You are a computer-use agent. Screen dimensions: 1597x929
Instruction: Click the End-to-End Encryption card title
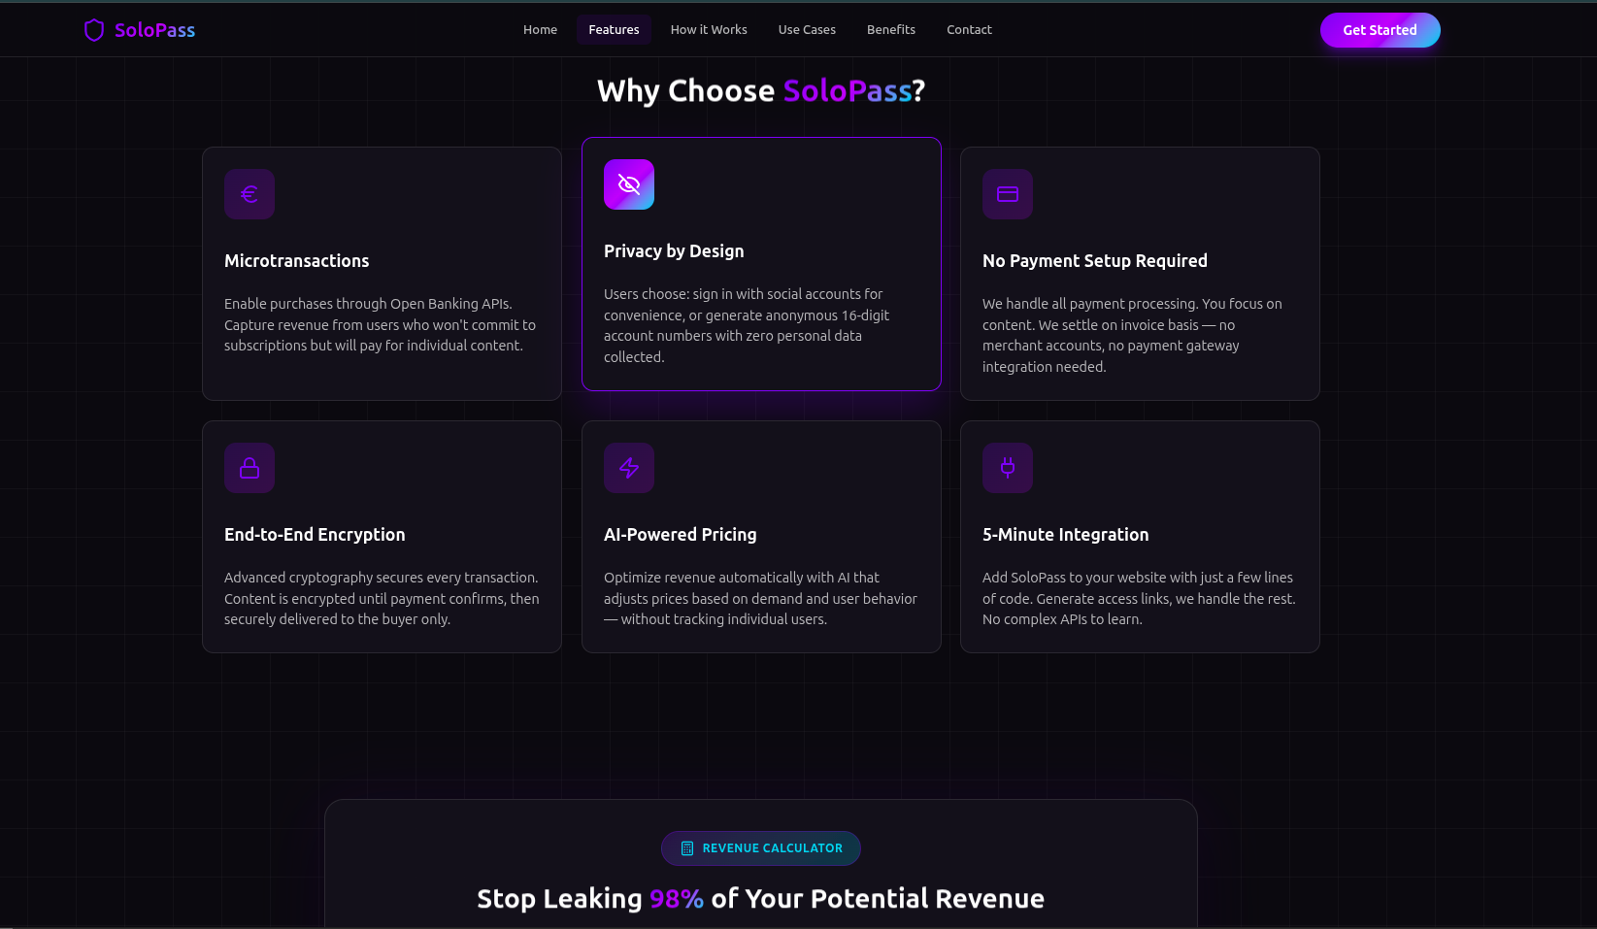click(x=315, y=535)
